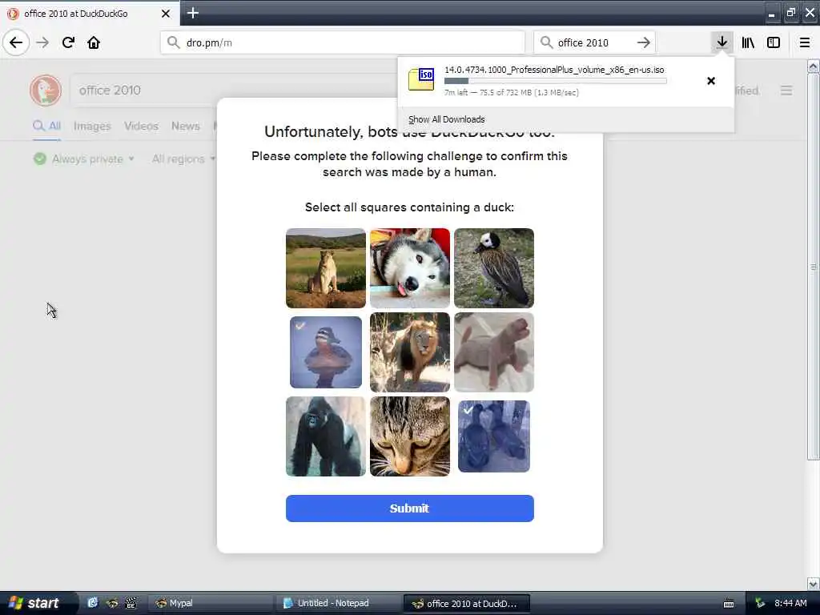Click the ISO download filename
The width and height of the screenshot is (820, 615).
coord(554,70)
